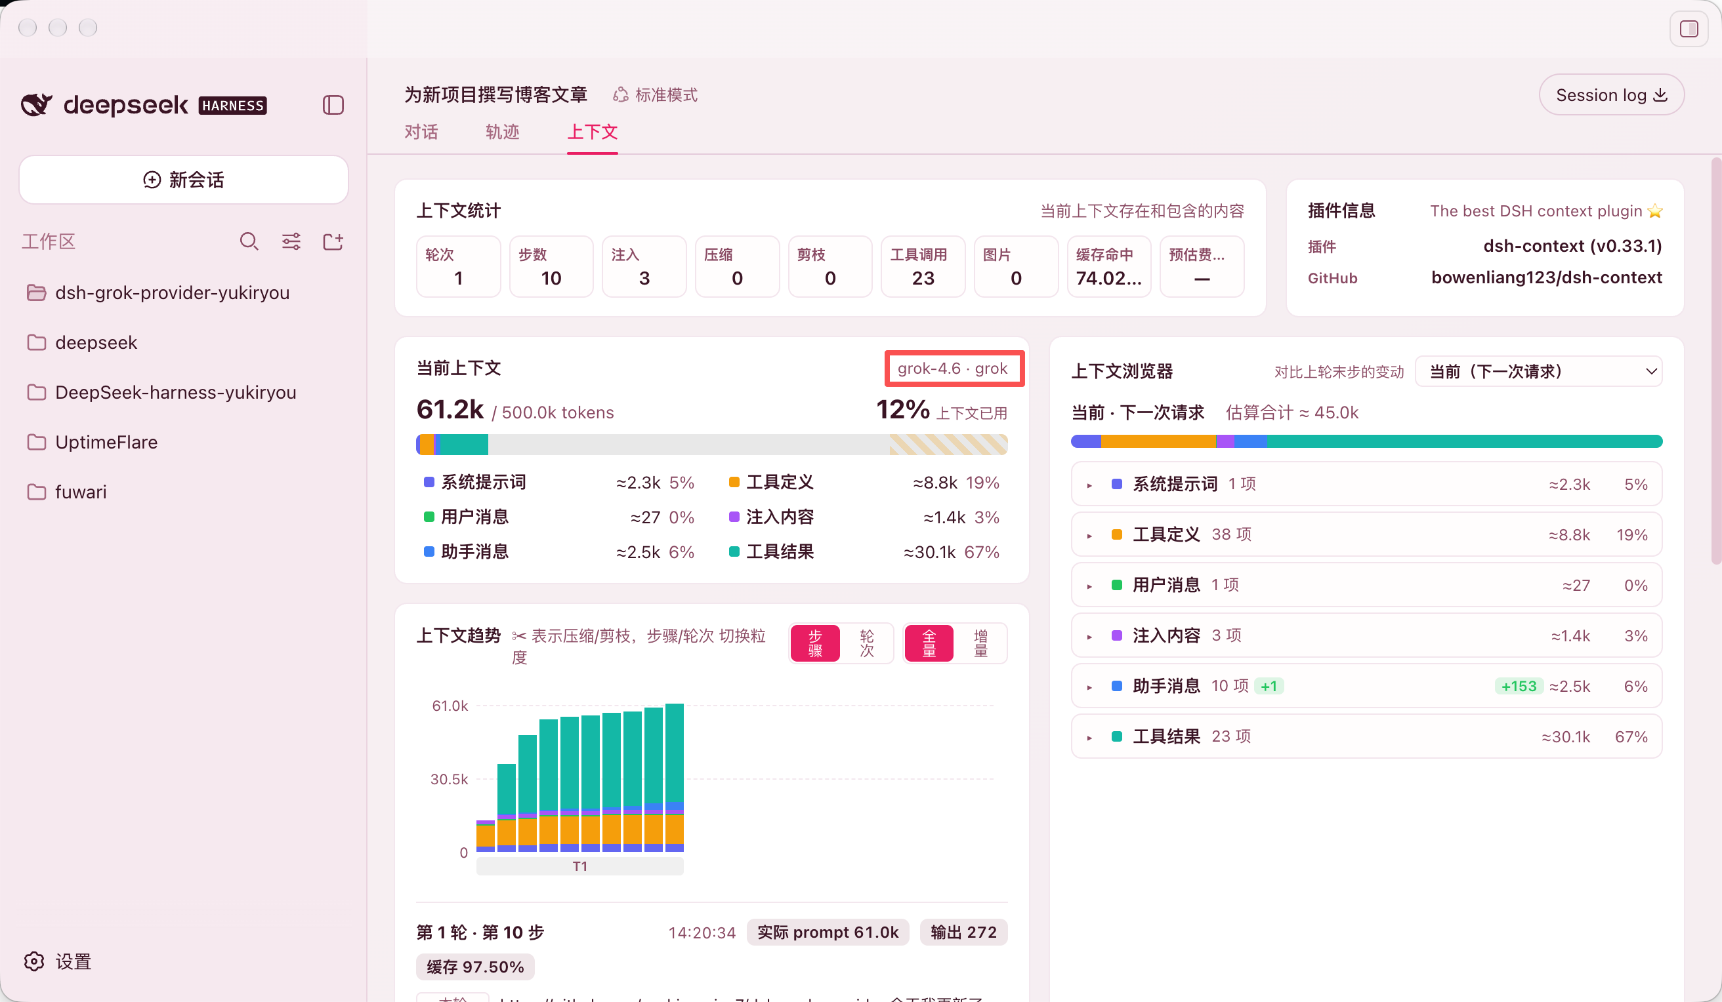The height and width of the screenshot is (1002, 1722).
Task: Click the fuwari folder icon
Action: (36, 492)
